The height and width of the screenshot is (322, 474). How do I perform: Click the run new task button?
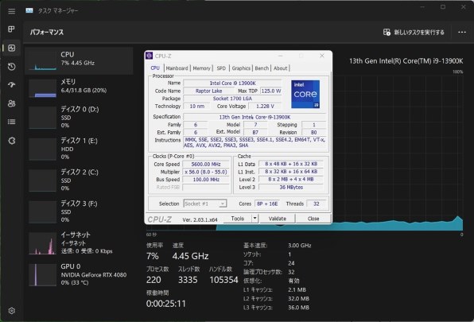pyautogui.click(x=414, y=32)
